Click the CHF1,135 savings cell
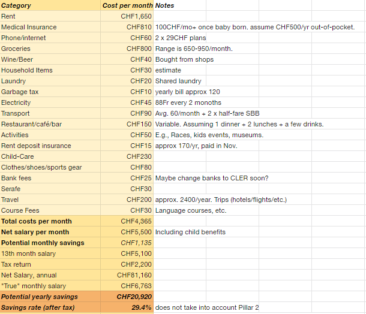 (127, 243)
